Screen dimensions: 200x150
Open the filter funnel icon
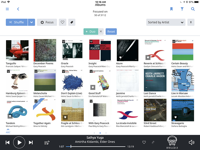(182, 9)
